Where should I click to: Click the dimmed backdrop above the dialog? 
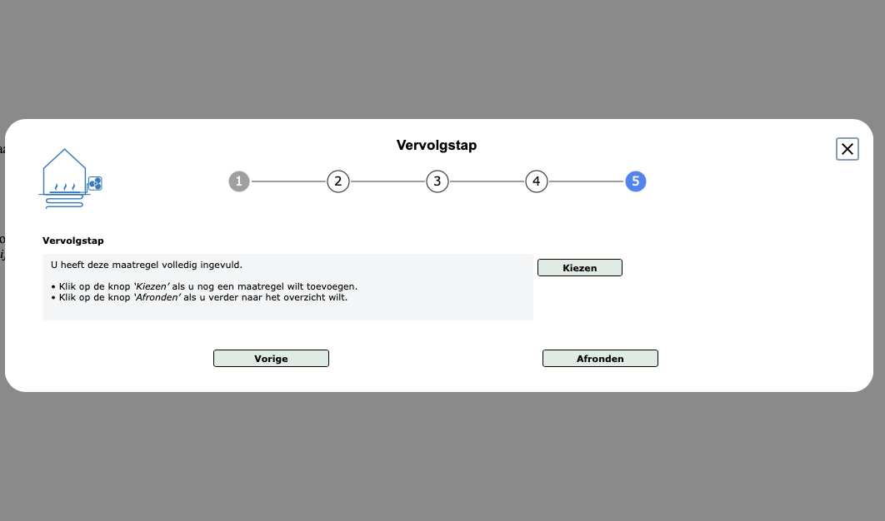(442, 58)
